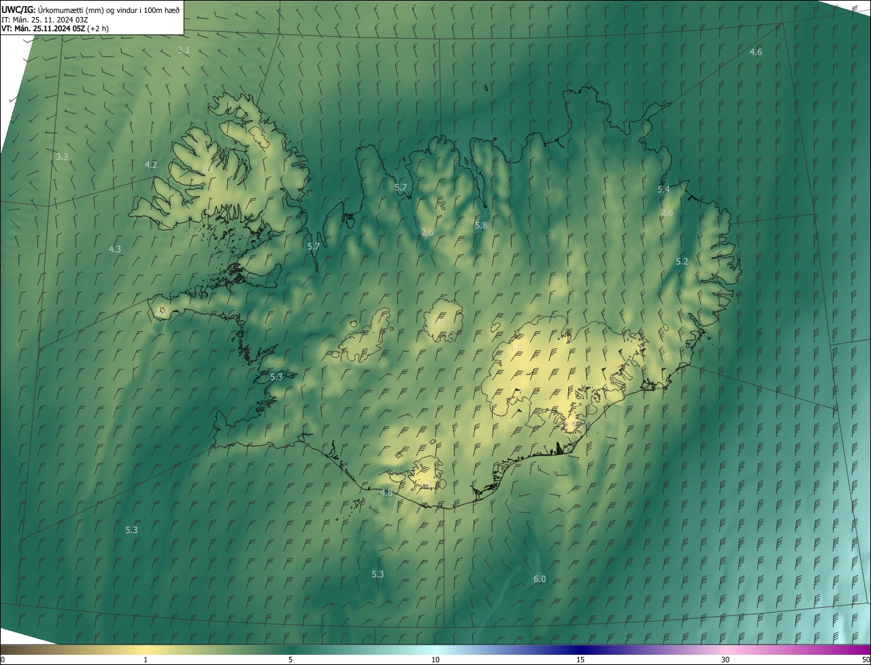Screen dimensions: 871x665
Task: Click the map value label 3.1
Action: 184,50
